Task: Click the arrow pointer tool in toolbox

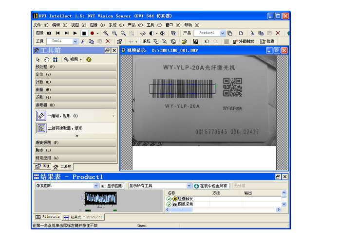Action: click(x=39, y=59)
